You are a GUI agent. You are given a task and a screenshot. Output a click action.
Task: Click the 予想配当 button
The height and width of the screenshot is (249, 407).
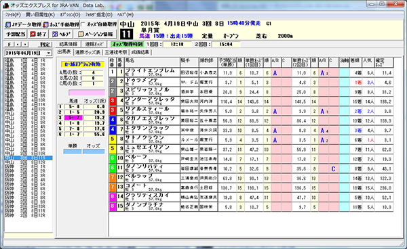16,34
